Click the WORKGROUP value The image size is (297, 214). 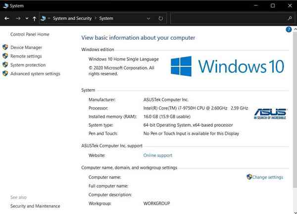pyautogui.click(x=156, y=204)
